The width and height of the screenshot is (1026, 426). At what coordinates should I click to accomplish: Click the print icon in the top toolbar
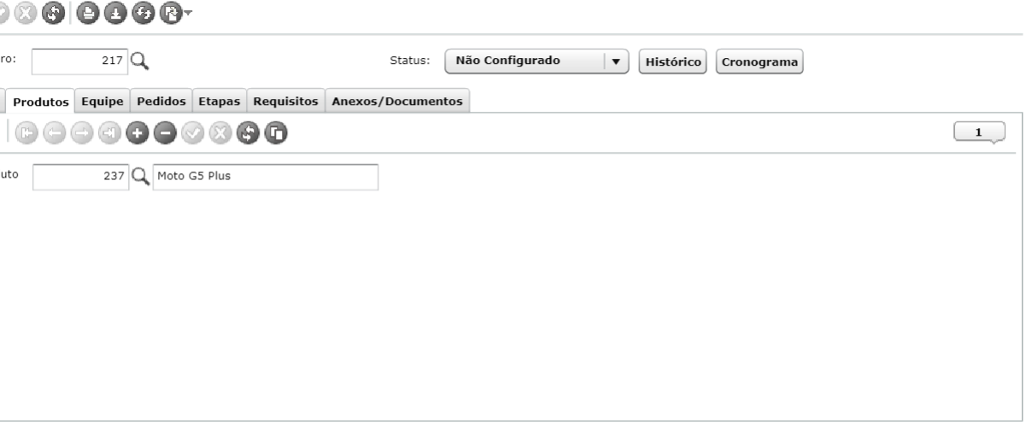point(88,13)
